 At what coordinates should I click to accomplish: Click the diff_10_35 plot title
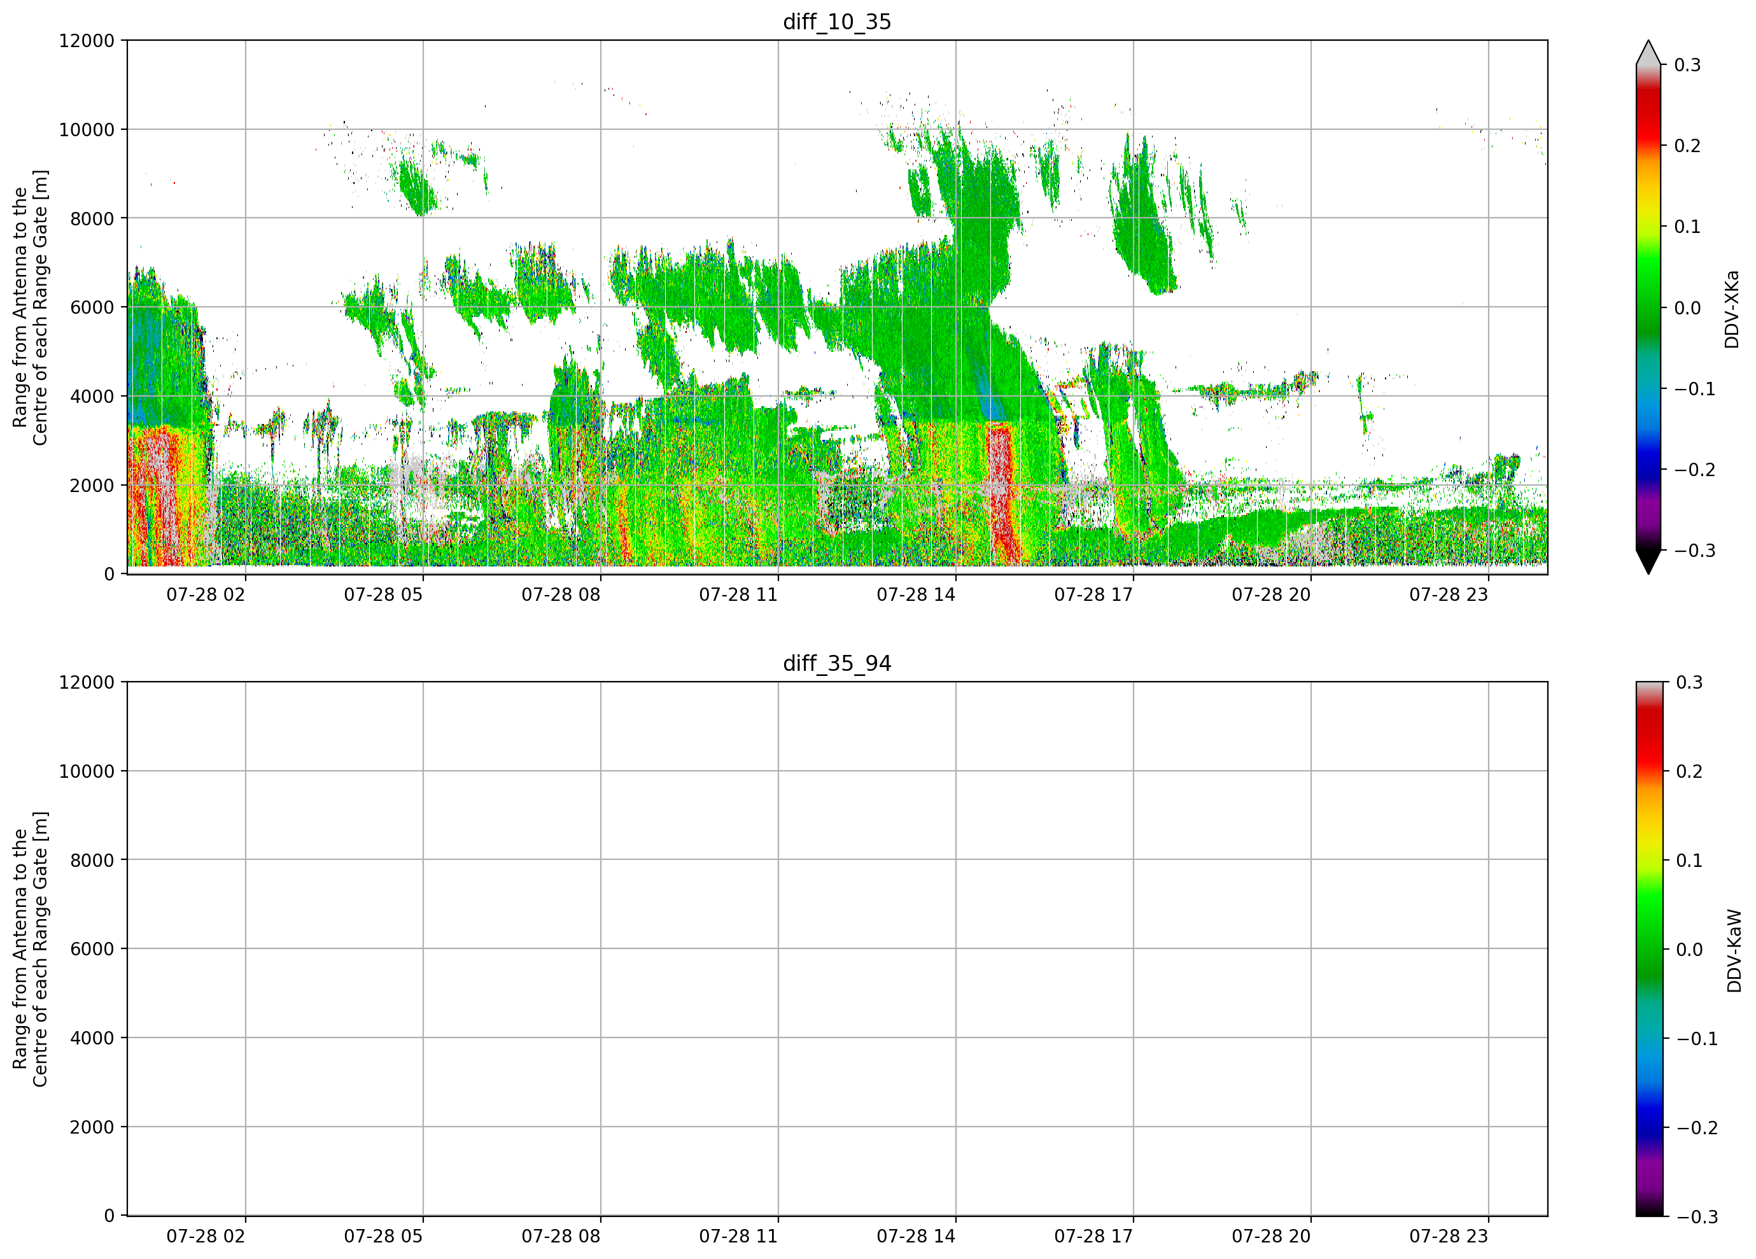(837, 22)
